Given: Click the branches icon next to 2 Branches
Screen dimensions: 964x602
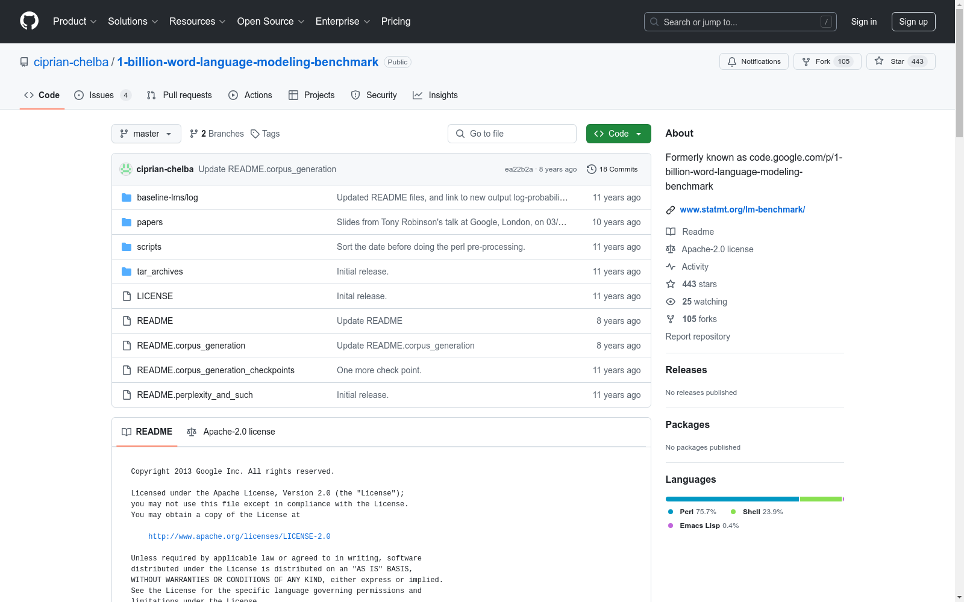Looking at the screenshot, I should [x=194, y=134].
